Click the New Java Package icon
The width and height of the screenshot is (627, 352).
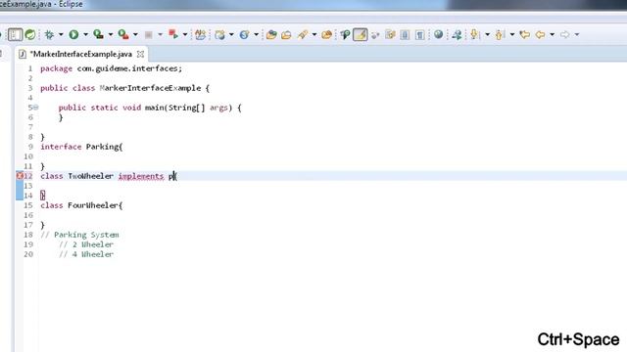(200, 35)
